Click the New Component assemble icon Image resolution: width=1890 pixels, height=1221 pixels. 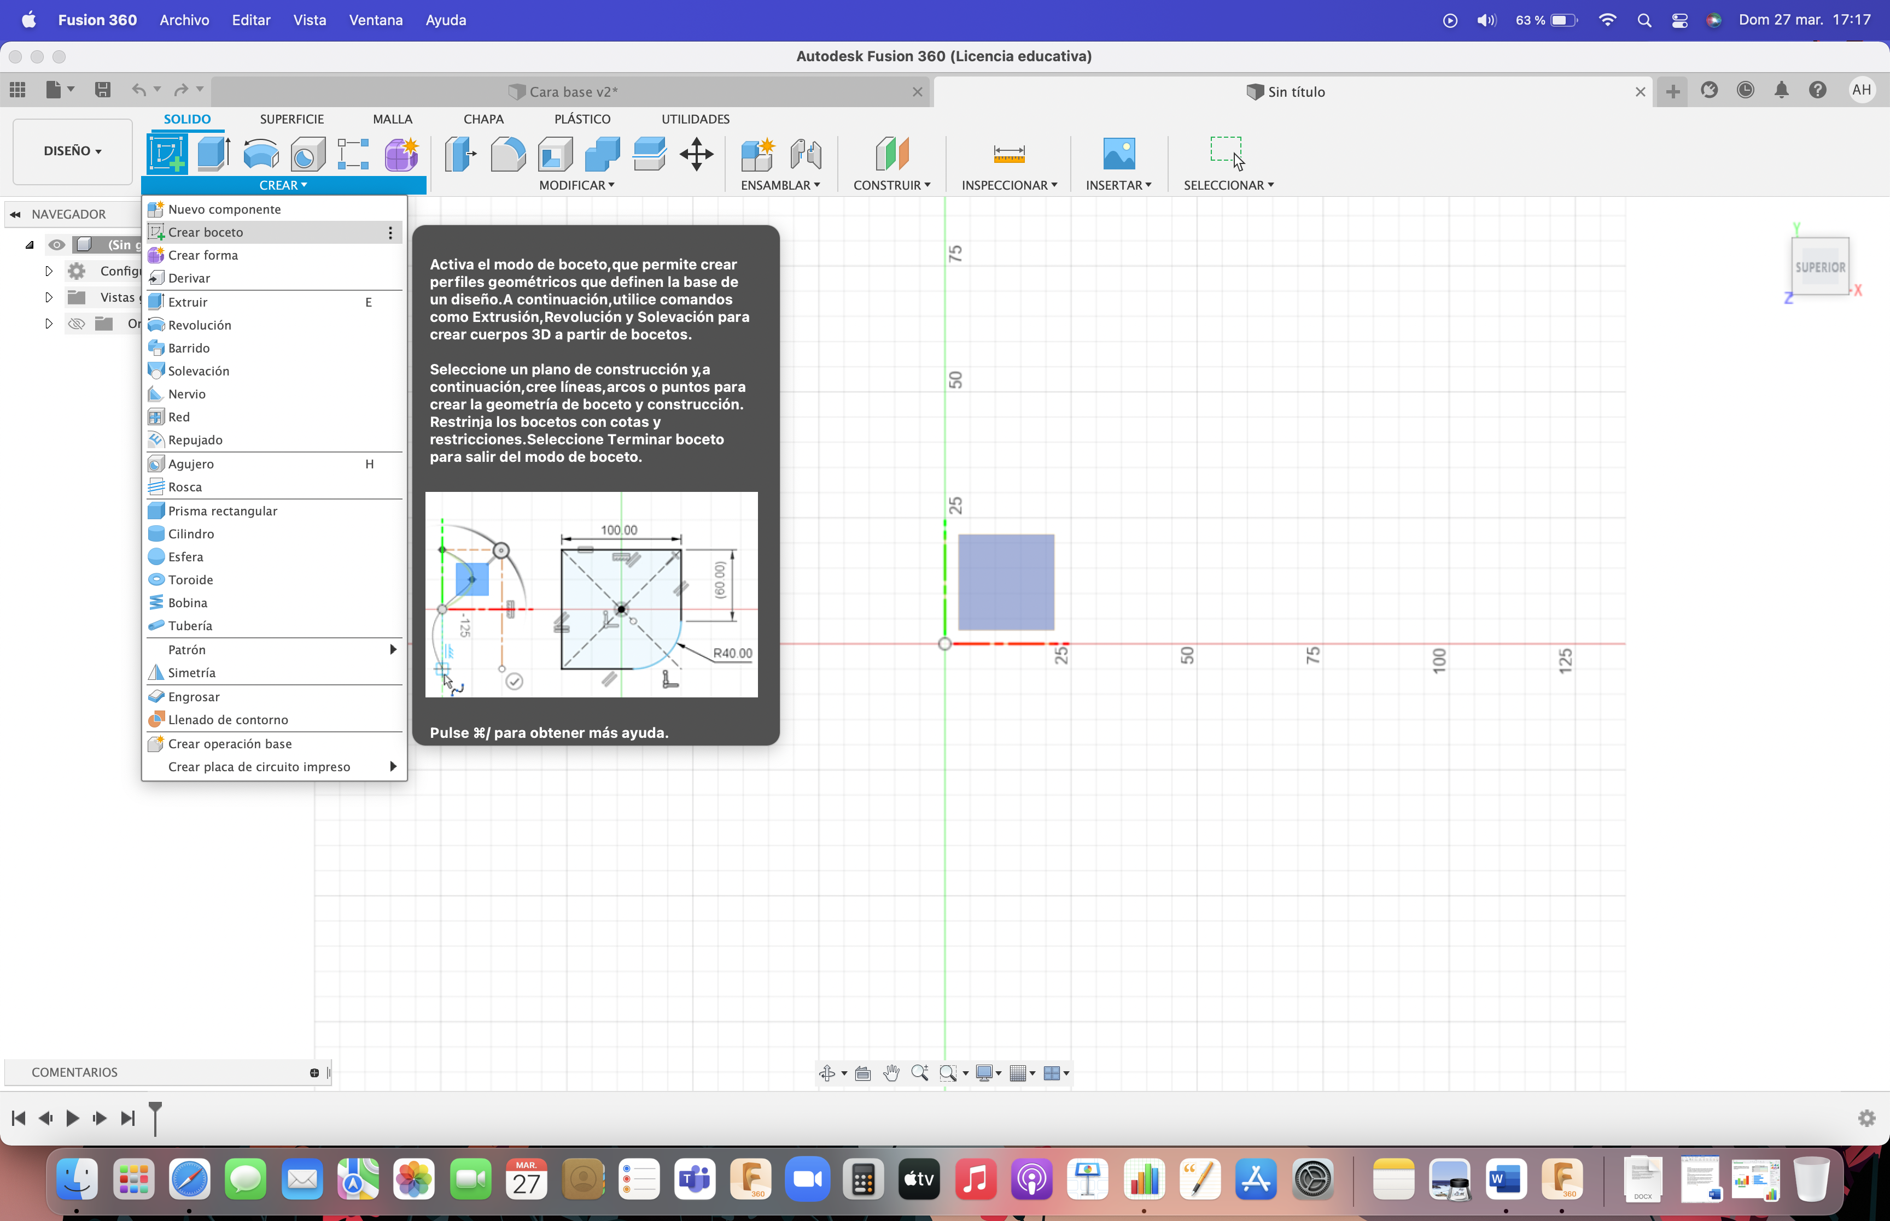(757, 153)
